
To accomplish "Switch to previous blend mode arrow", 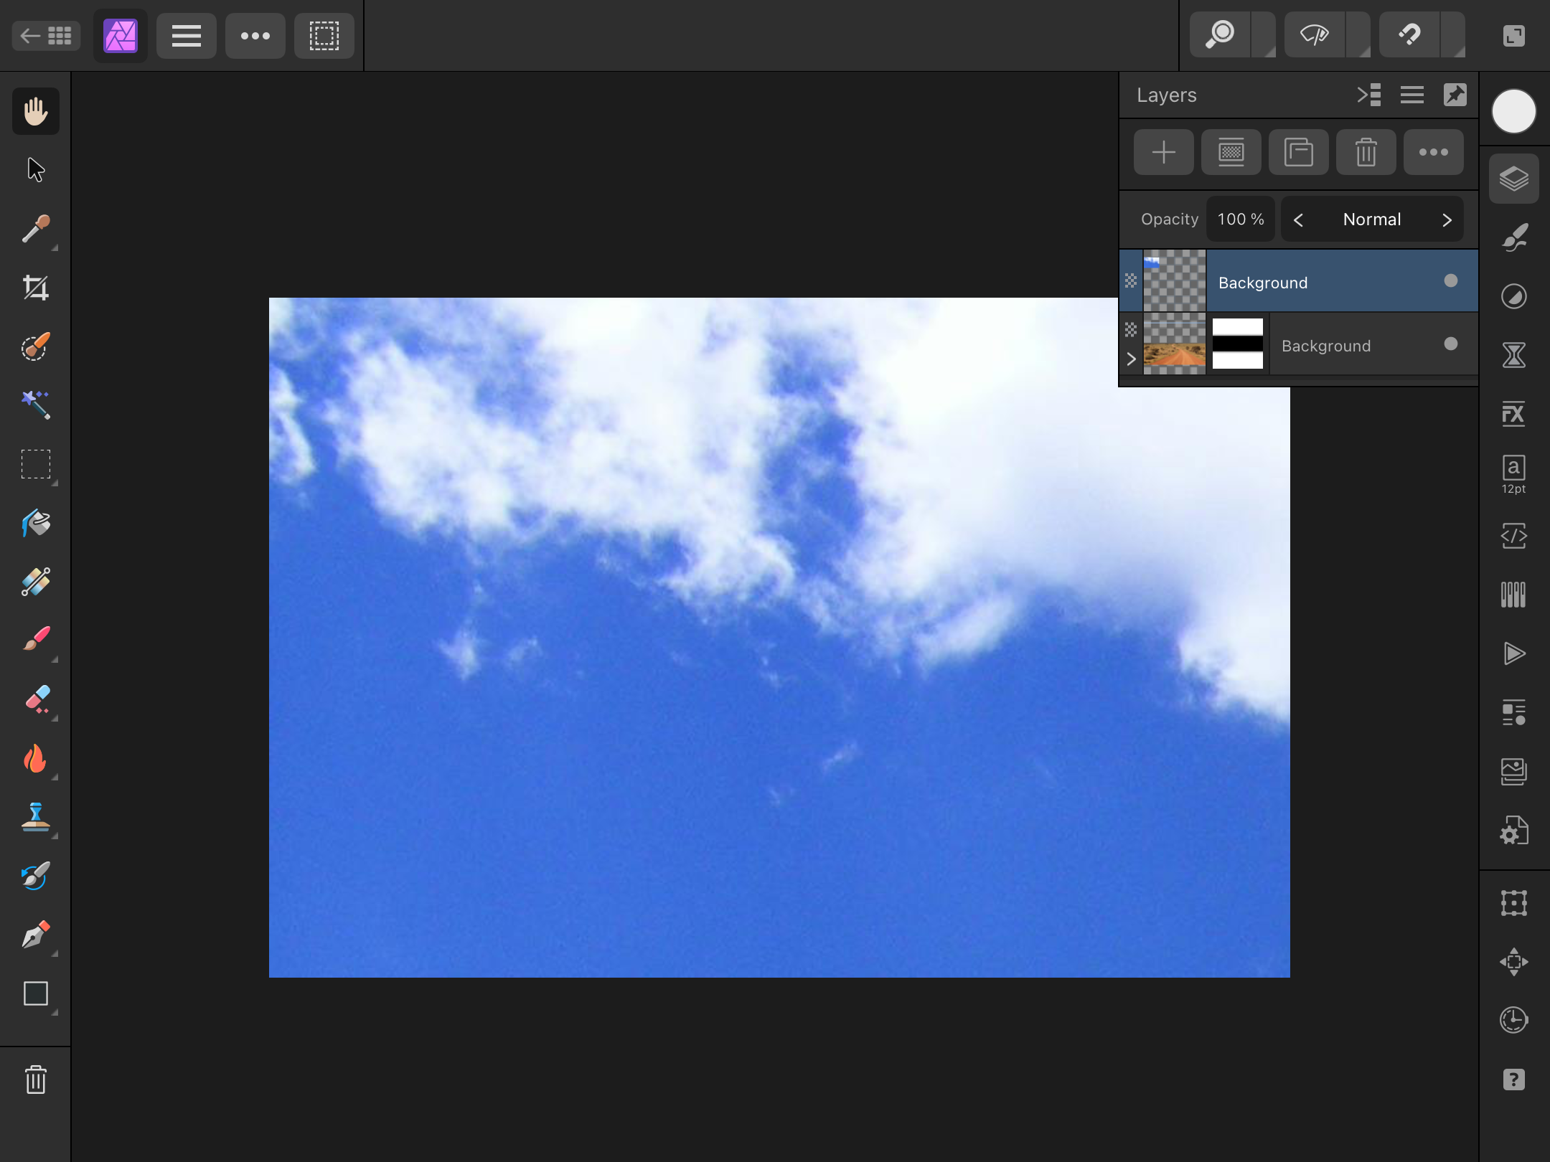I will pyautogui.click(x=1298, y=219).
